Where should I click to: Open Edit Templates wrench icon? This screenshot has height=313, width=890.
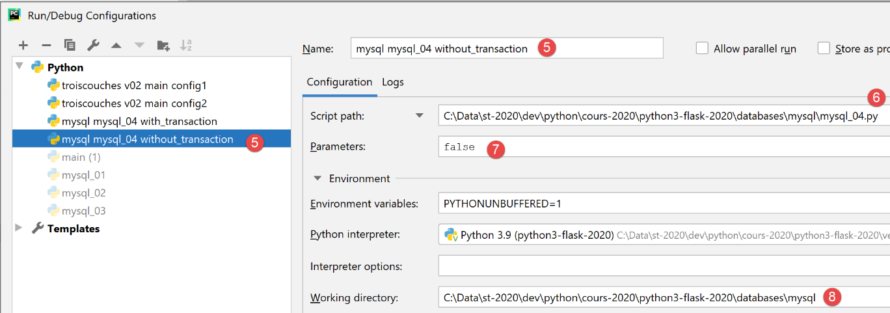tap(93, 46)
